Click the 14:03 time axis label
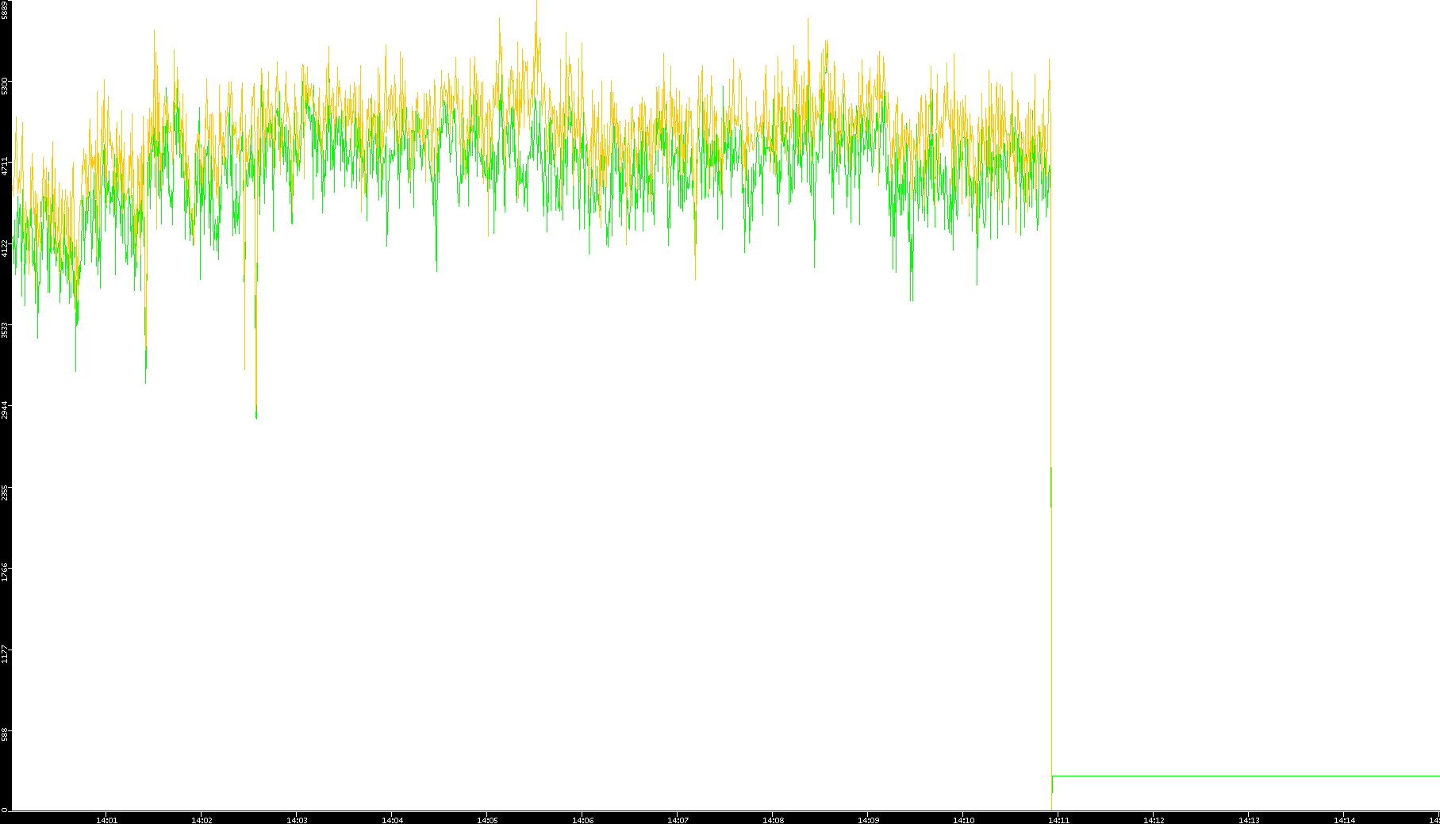This screenshot has width=1440, height=824. click(x=297, y=819)
